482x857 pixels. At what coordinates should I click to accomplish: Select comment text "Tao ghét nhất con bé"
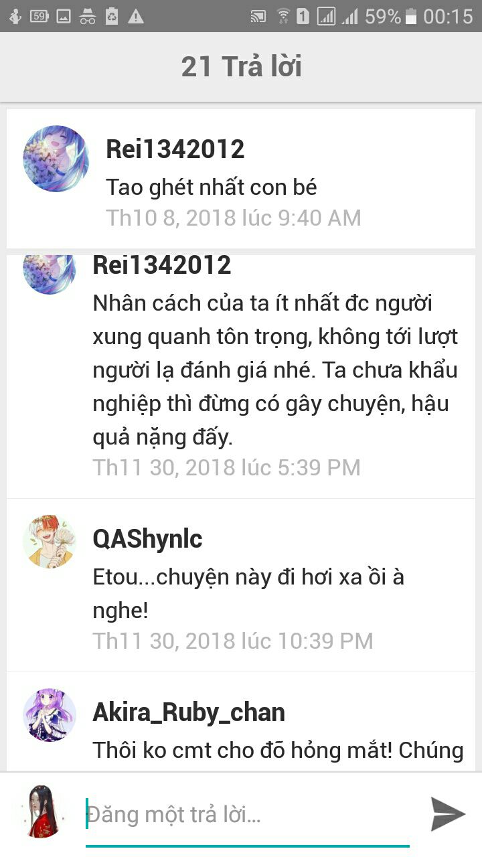coord(212,187)
